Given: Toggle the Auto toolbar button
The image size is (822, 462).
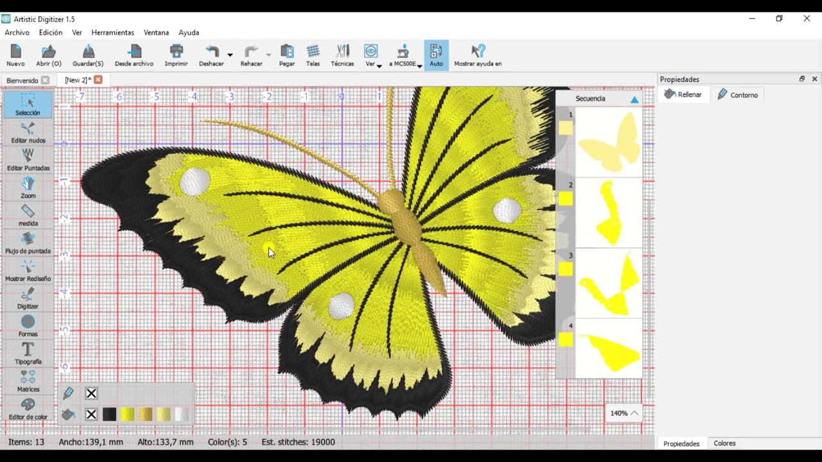Looking at the screenshot, I should tap(436, 55).
